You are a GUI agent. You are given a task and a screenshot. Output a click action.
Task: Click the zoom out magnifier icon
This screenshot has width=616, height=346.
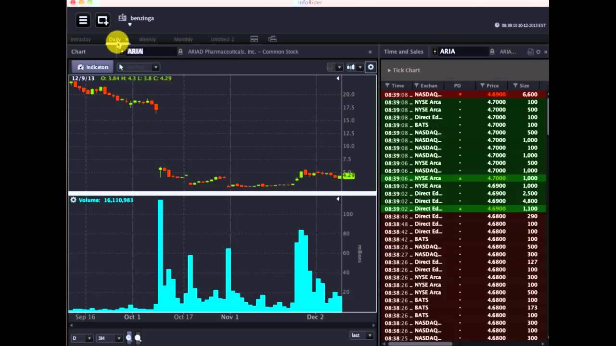tap(138, 338)
